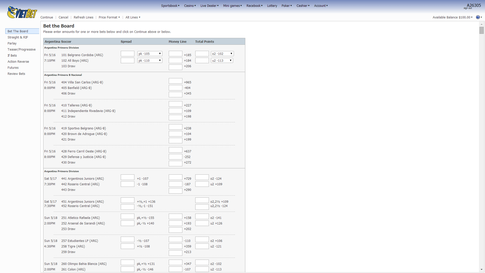
Task: Select Review Bets in sidebar
Action: 16,74
